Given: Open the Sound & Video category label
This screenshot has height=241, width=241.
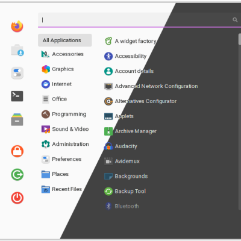Looking at the screenshot, I should (x=70, y=129).
